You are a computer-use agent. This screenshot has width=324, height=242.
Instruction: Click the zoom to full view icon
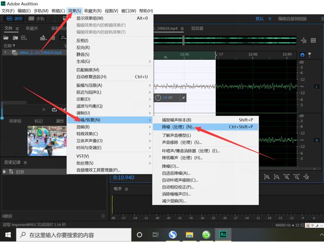pos(306,177)
